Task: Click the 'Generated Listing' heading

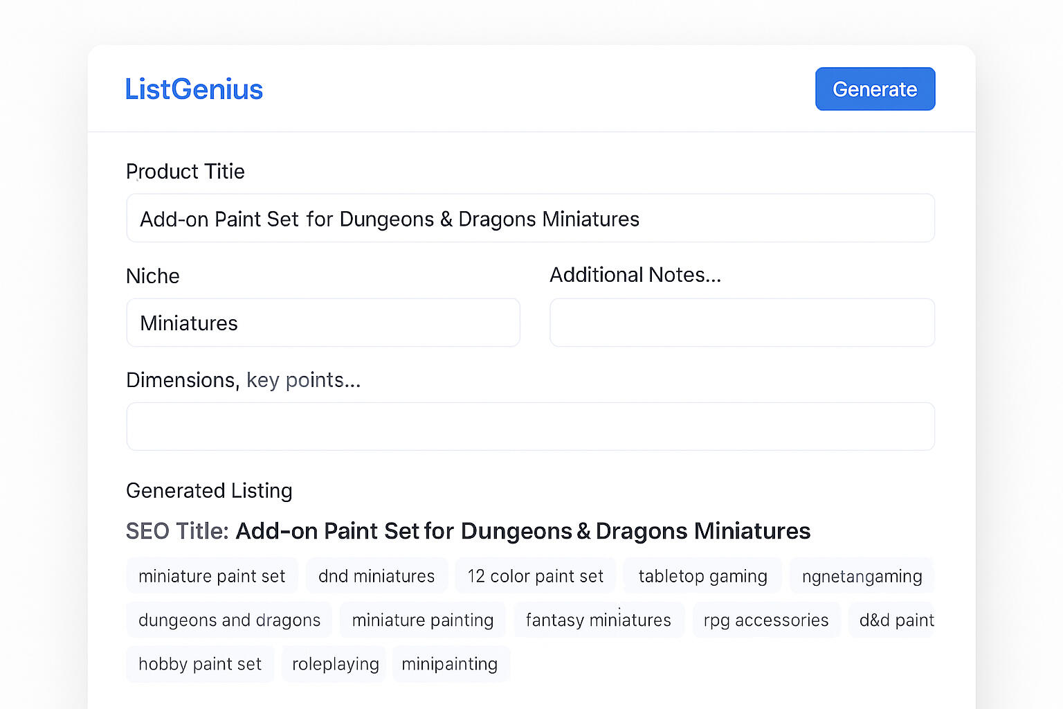Action: [209, 490]
